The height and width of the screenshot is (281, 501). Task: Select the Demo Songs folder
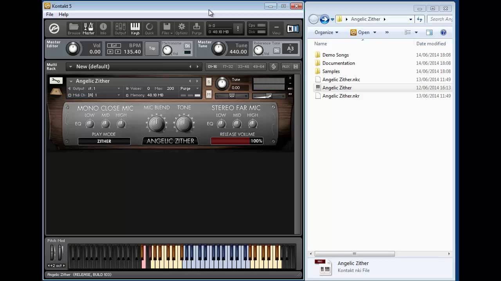pyautogui.click(x=335, y=55)
